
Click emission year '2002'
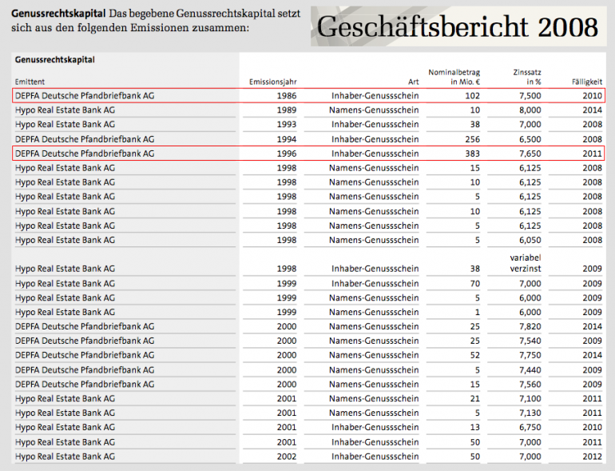tap(287, 457)
